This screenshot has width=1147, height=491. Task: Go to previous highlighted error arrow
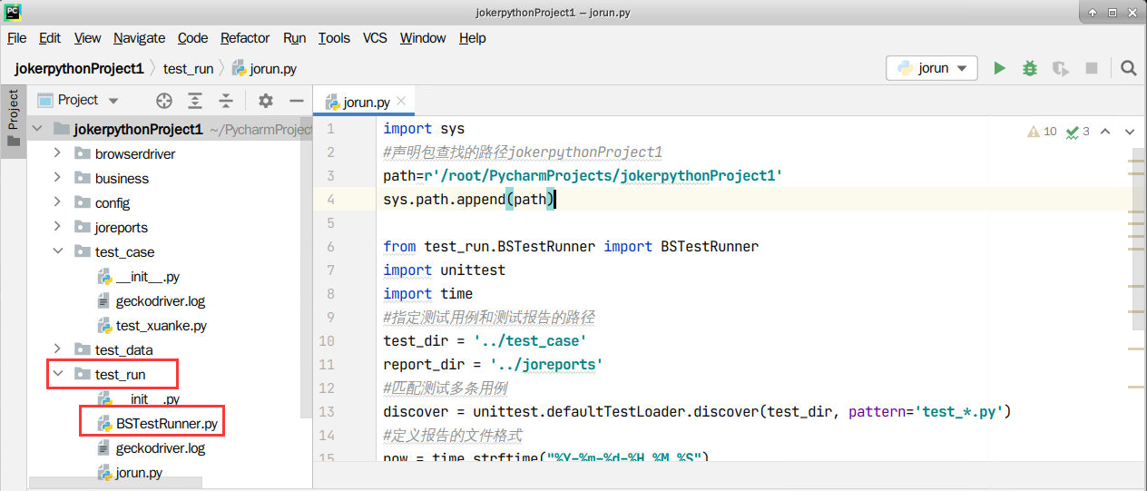pyautogui.click(x=1105, y=132)
